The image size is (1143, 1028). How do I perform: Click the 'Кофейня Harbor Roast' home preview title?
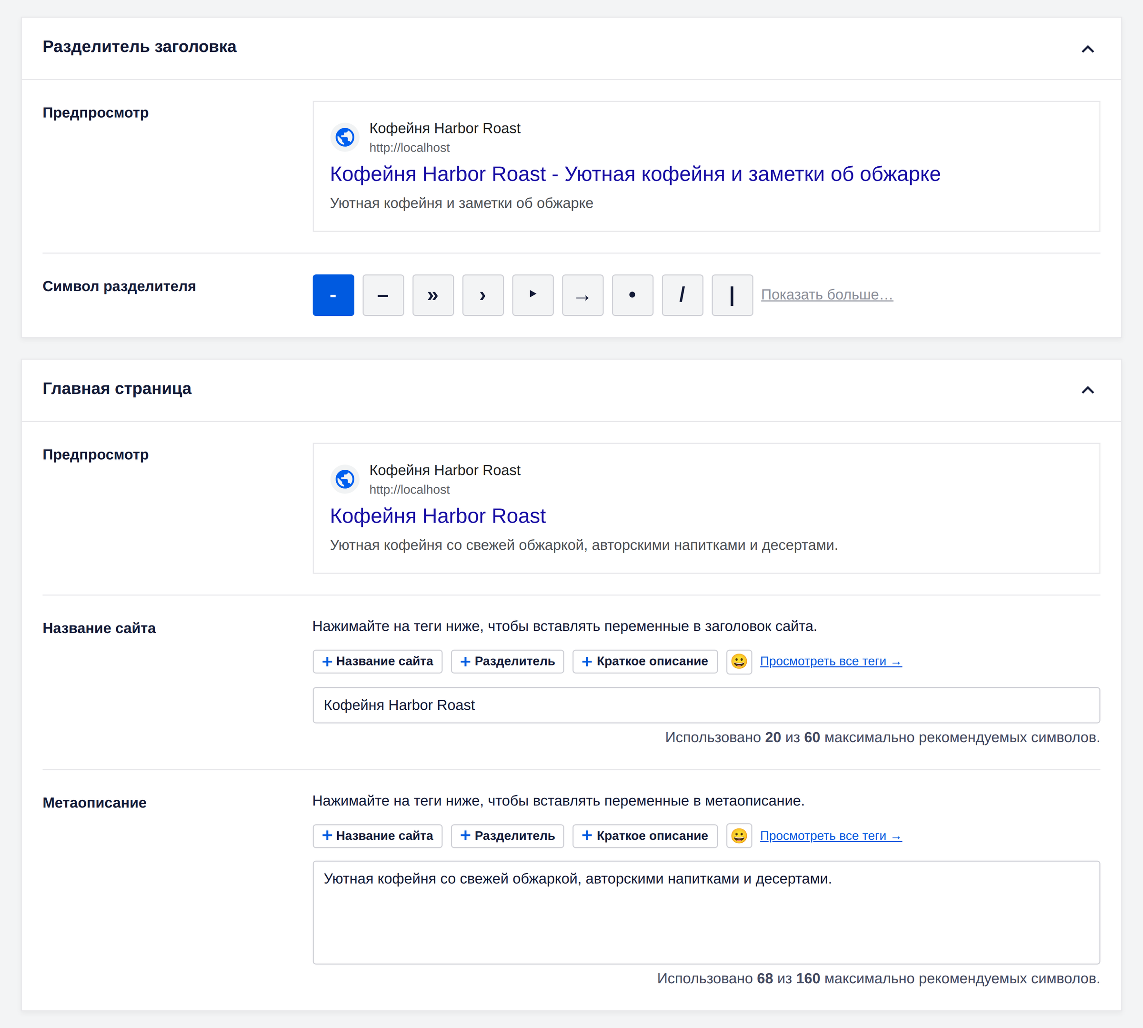438,516
